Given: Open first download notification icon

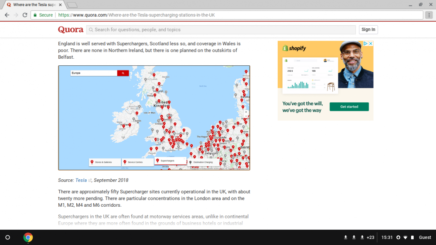Looking at the screenshot, I should tap(346, 237).
